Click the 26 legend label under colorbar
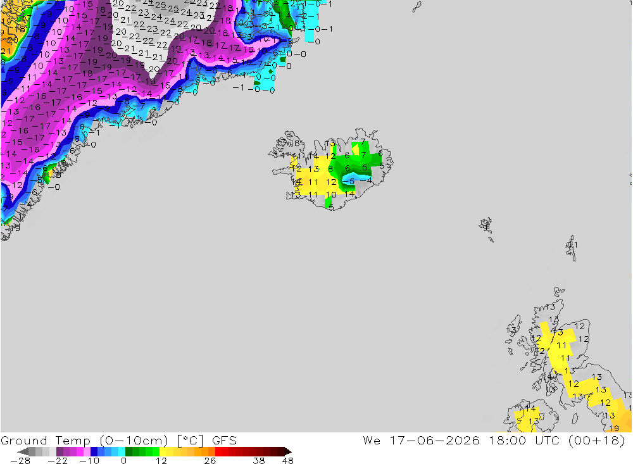Viewport: 633px width, 464px height. tap(210, 461)
